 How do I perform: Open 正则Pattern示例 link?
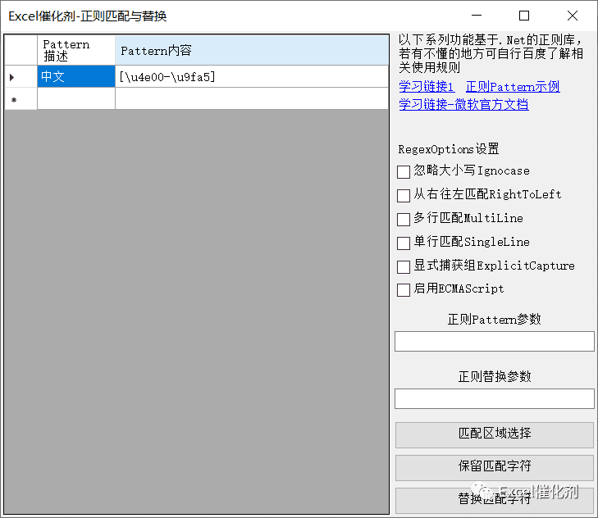coord(513,87)
